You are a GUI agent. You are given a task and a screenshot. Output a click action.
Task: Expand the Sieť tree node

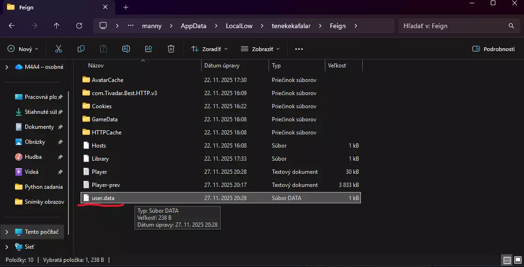[x=7, y=246]
